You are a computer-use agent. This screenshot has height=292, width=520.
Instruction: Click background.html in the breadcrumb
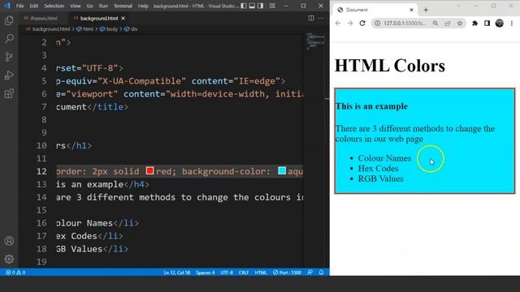51,29
